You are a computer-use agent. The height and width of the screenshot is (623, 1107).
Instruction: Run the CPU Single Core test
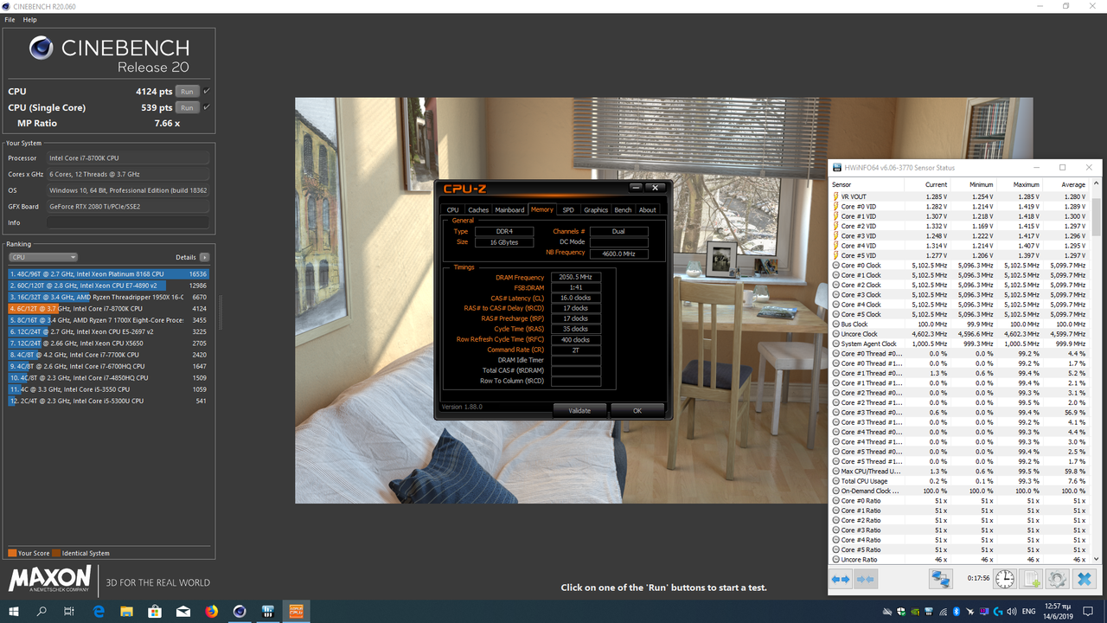(x=187, y=107)
